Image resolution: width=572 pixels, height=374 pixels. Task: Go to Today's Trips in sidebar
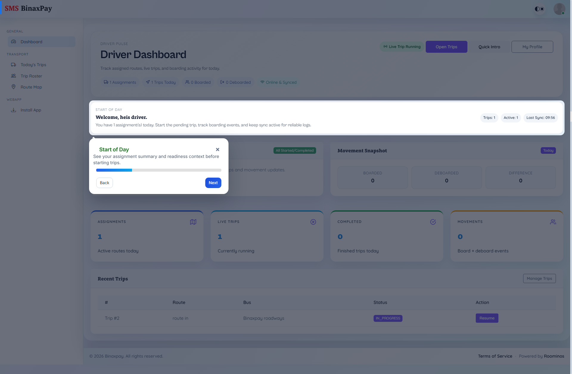click(33, 65)
